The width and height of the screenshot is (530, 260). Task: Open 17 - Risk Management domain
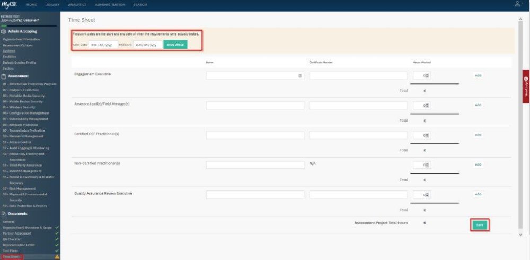19,188
